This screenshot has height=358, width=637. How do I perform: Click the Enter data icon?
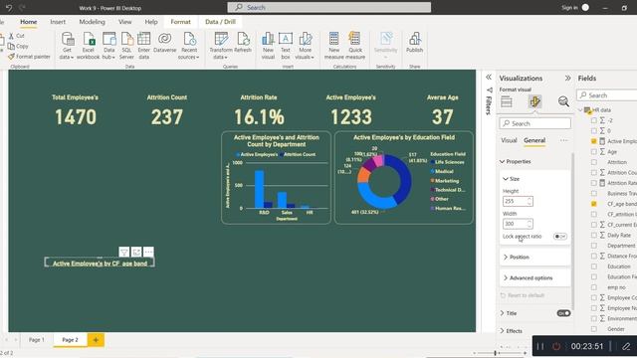(143, 39)
